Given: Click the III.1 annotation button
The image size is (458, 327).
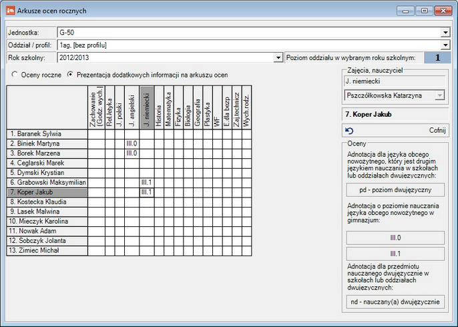Looking at the screenshot, I should click(x=395, y=254).
